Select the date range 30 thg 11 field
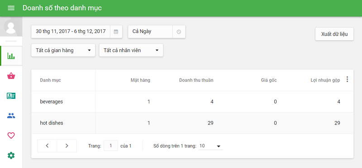This screenshot has width=362, height=168. point(71,32)
